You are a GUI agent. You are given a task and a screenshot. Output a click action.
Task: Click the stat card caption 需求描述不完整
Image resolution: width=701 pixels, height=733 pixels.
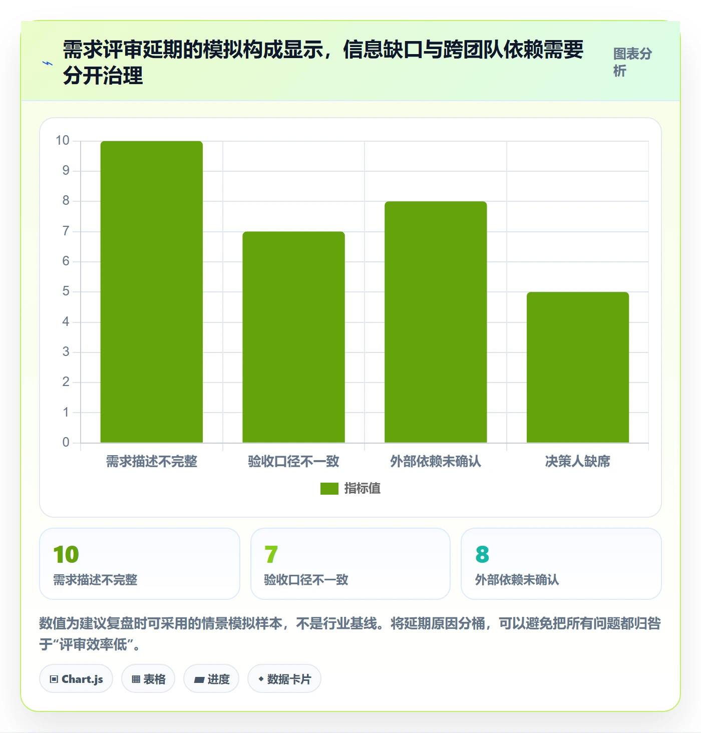(95, 580)
